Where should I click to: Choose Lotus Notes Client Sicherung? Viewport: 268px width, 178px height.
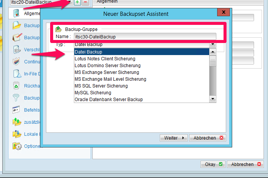pyautogui.click(x=141, y=59)
